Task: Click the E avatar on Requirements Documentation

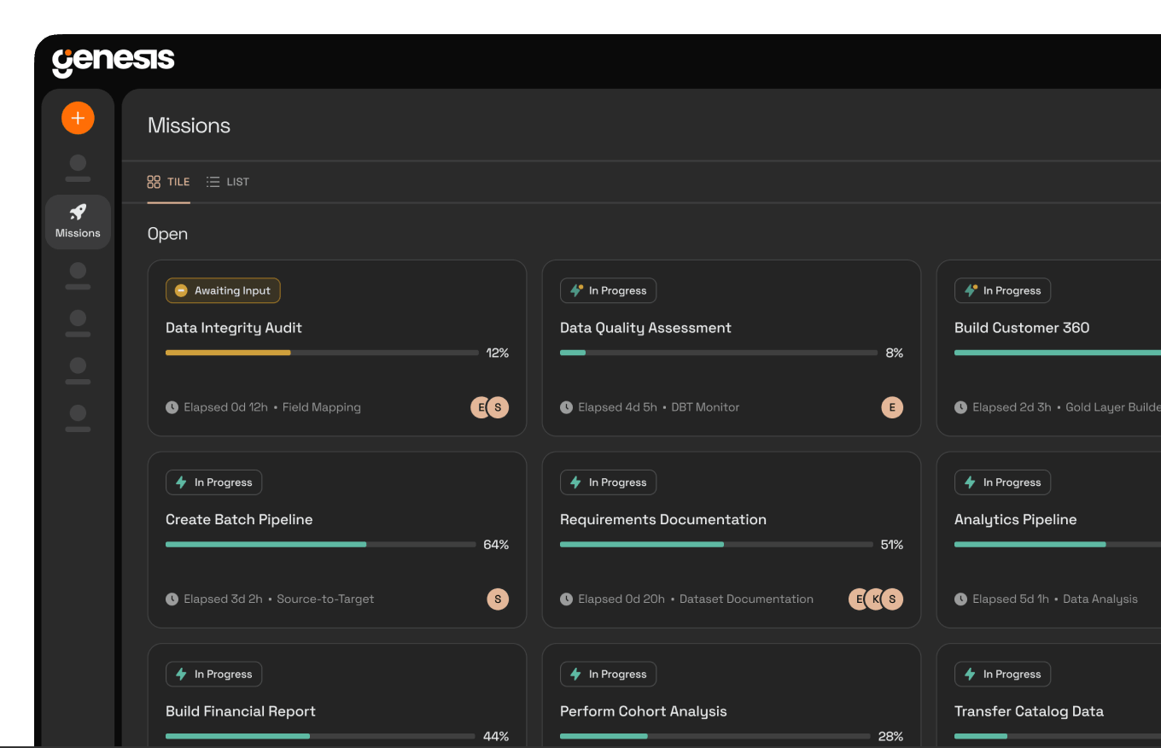Action: [857, 599]
